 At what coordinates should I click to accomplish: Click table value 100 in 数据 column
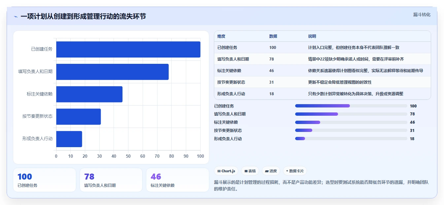pyautogui.click(x=273, y=48)
